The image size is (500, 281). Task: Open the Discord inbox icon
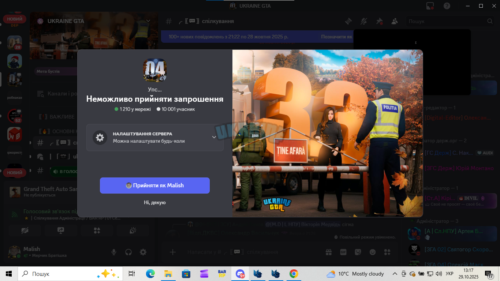pyautogui.click(x=430, y=6)
